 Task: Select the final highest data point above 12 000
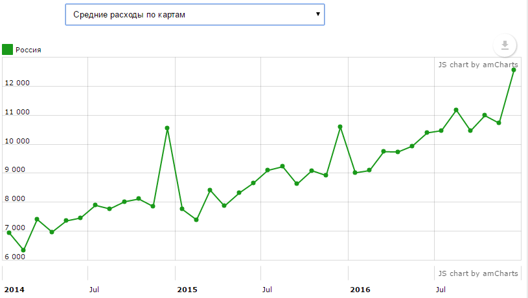click(x=514, y=70)
